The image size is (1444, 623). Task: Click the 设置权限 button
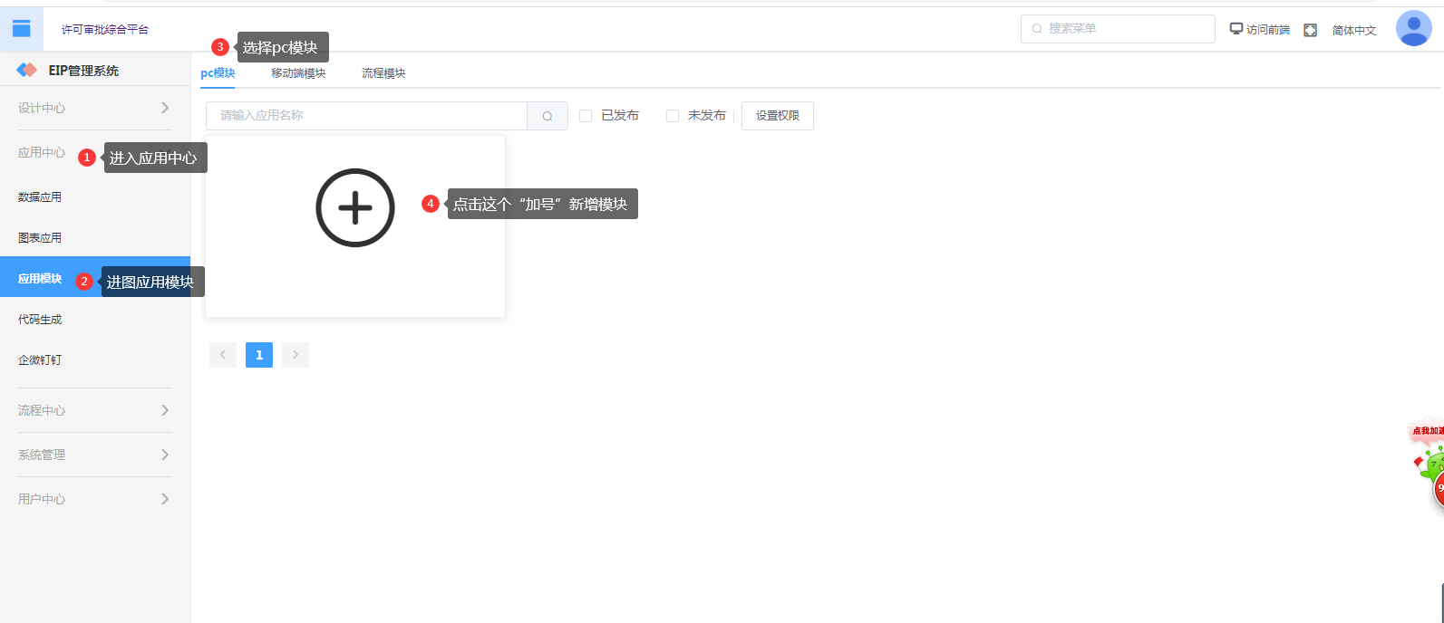[778, 116]
